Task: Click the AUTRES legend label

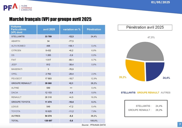Action: 165,93
